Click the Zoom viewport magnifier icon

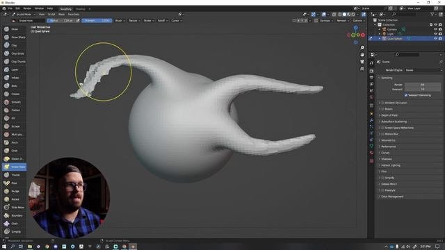point(362,48)
